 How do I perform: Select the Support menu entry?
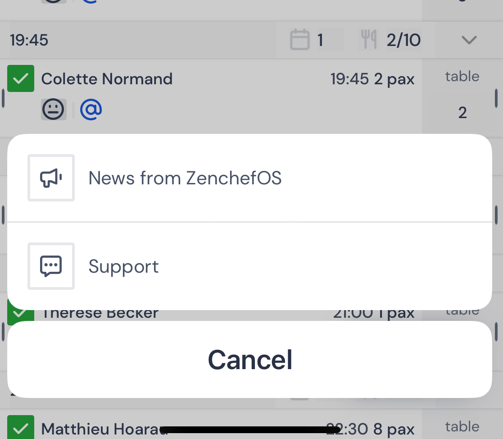[123, 266]
